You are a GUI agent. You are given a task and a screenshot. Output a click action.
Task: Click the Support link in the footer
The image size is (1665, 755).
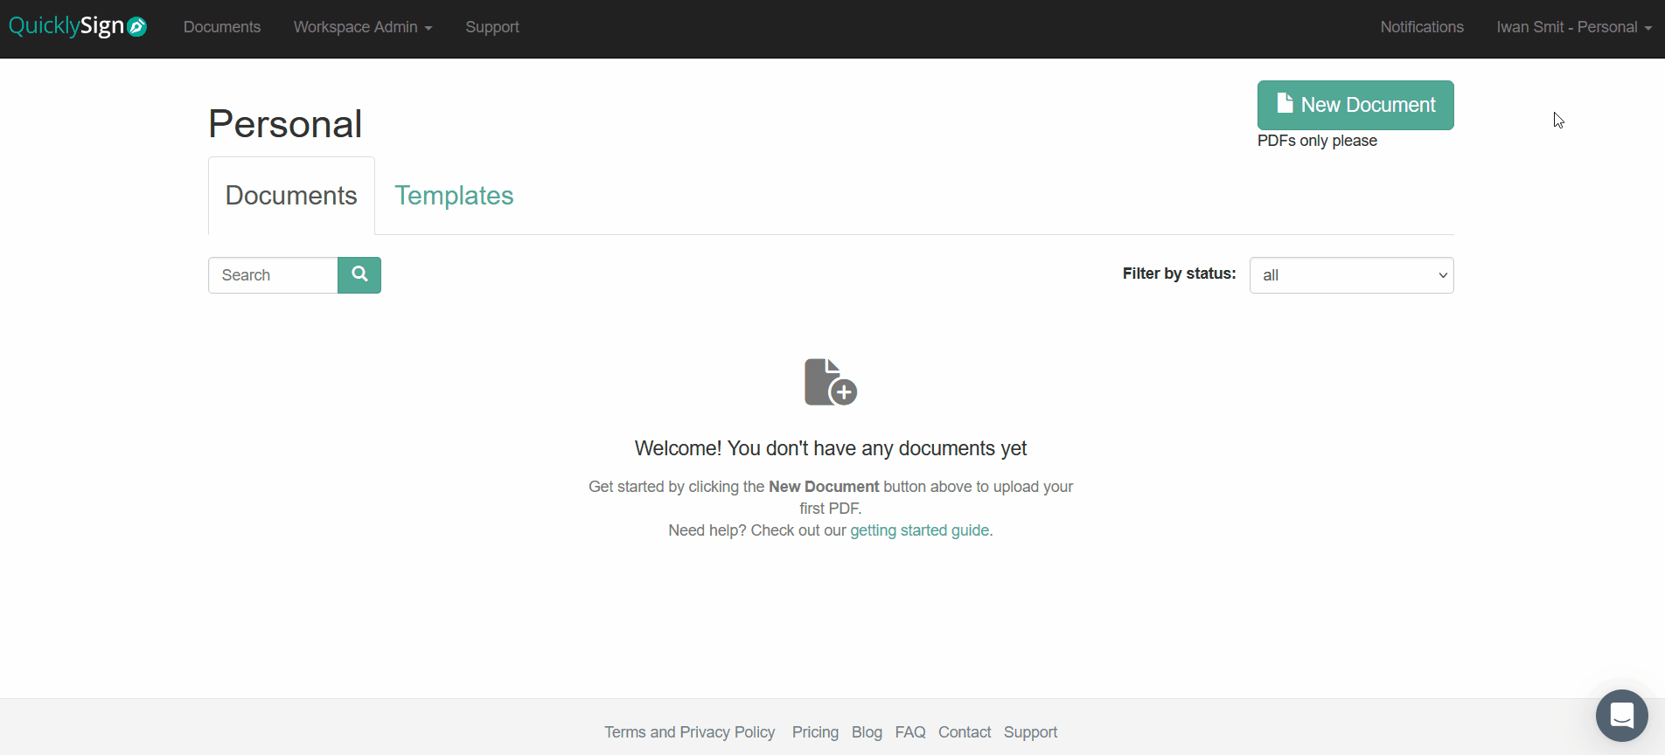1030,732
